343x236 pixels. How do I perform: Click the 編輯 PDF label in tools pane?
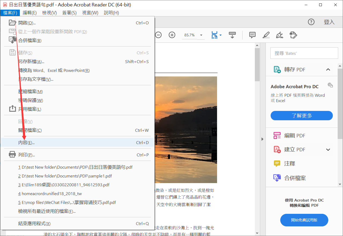pyautogui.click(x=295, y=136)
